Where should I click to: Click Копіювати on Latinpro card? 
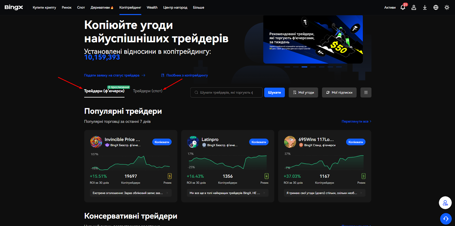(259, 142)
